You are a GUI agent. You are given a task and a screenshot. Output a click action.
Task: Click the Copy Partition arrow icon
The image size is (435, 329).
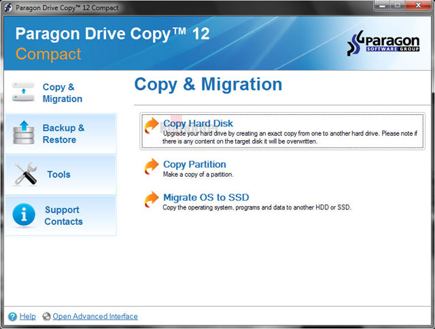(151, 167)
